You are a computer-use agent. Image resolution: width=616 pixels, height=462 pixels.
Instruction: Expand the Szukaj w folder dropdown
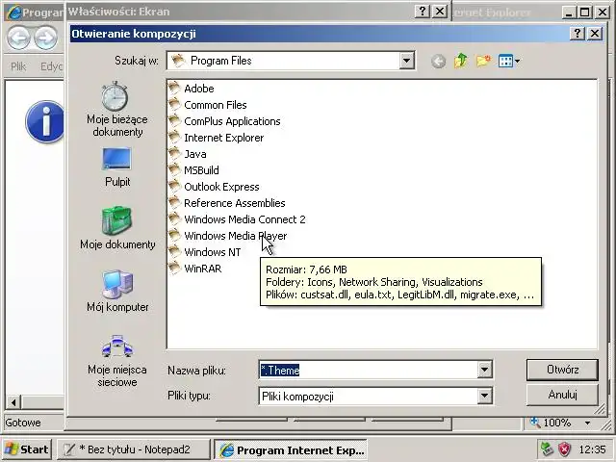[x=406, y=61]
